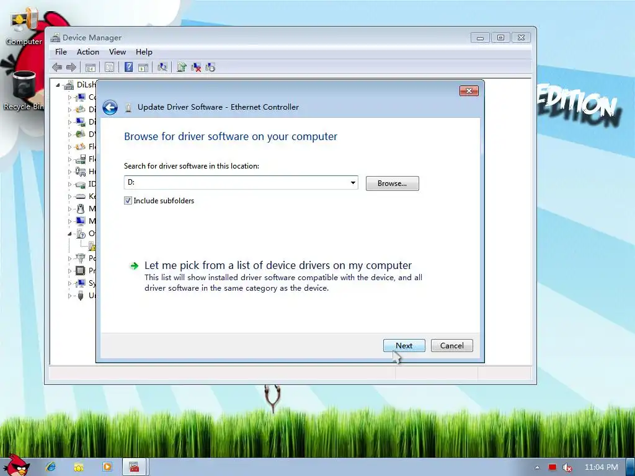Click the 11:04 PM taskbar clock

coord(602,467)
